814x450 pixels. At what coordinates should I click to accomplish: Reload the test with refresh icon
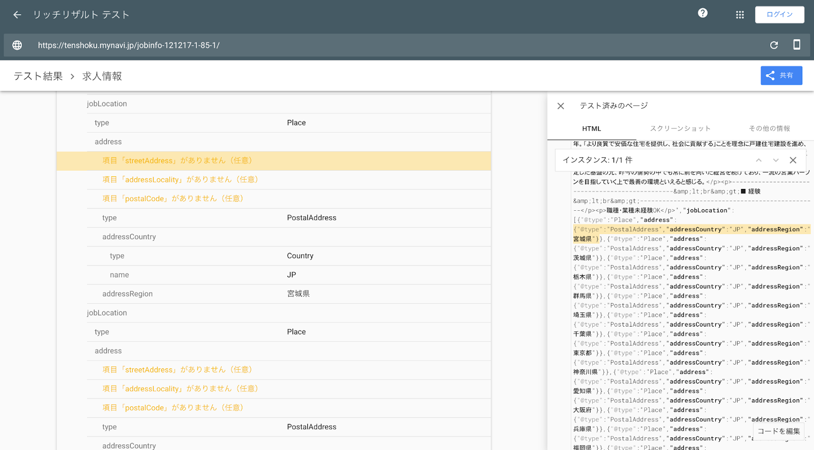pyautogui.click(x=774, y=45)
